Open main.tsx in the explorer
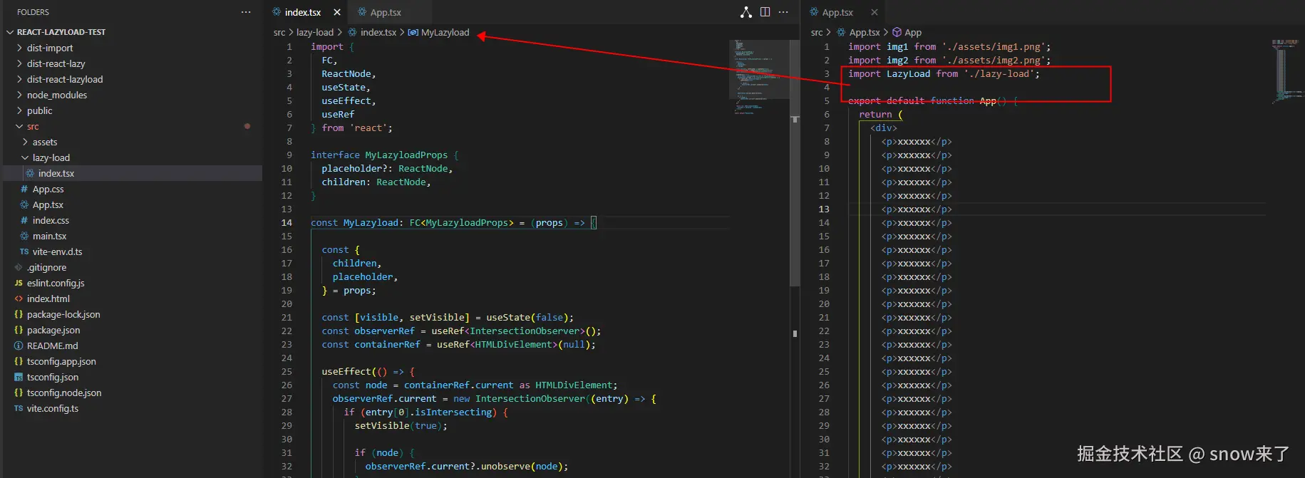The image size is (1305, 478). pyautogui.click(x=49, y=236)
